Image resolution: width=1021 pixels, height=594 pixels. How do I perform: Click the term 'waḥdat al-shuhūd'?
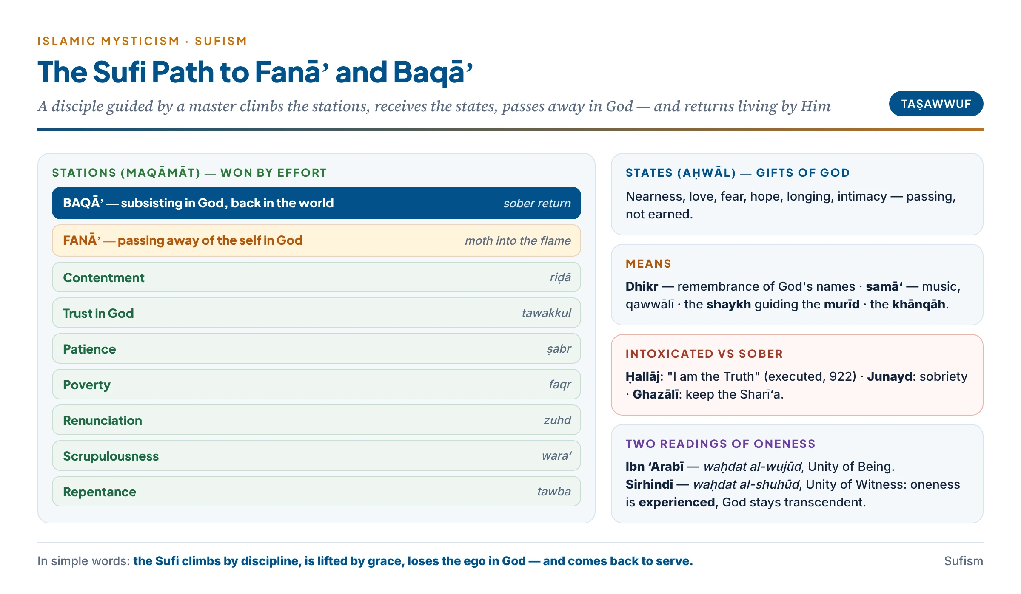tap(746, 484)
